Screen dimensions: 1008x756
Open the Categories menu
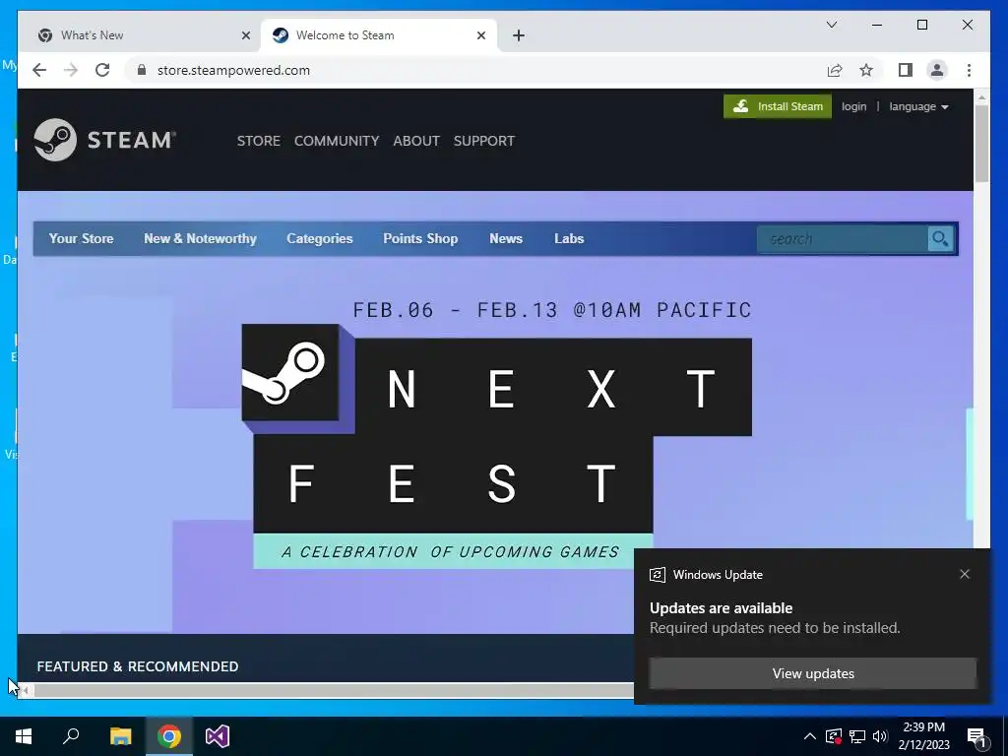320,238
